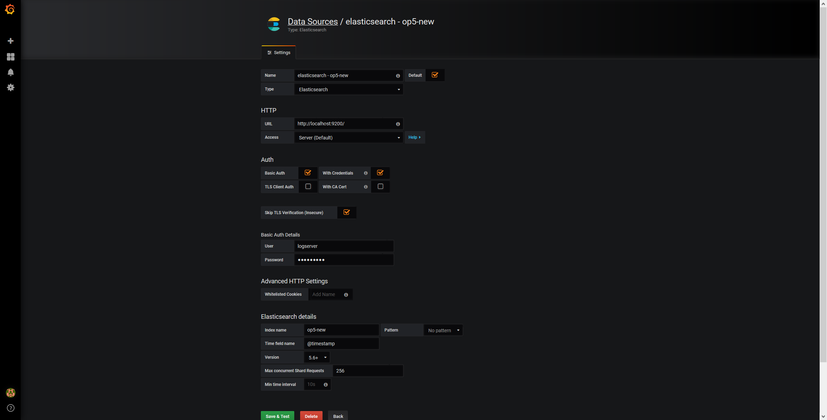Go to the Data Sources breadcrumb link
Screen dimensions: 827x420
313,22
